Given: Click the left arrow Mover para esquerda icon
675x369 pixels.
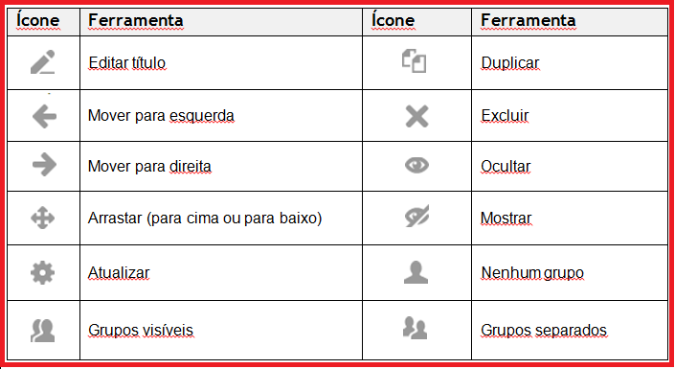Looking at the screenshot, I should pos(44,116).
